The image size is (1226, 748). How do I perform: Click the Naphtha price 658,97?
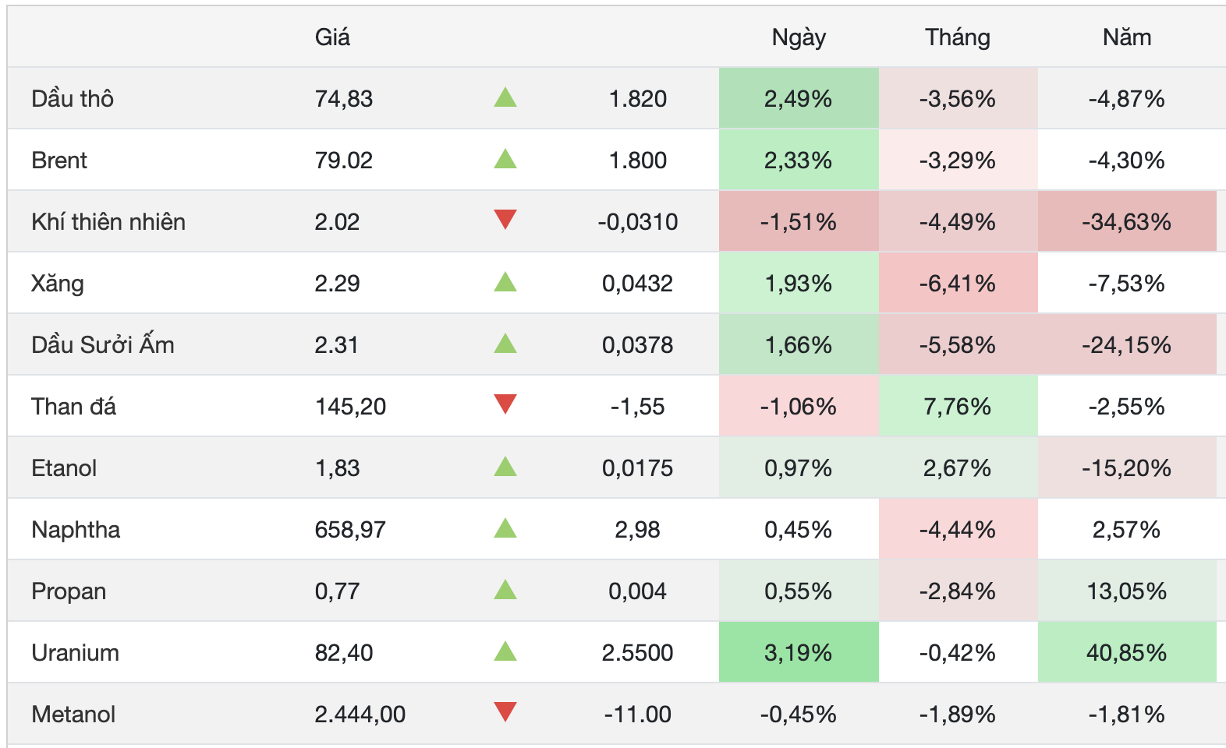(x=350, y=530)
